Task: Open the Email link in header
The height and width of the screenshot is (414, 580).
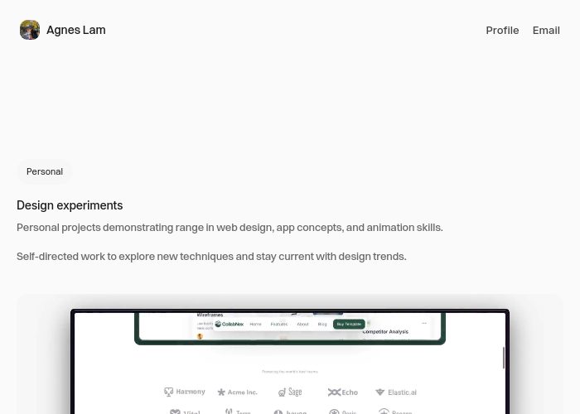Action: (x=546, y=31)
